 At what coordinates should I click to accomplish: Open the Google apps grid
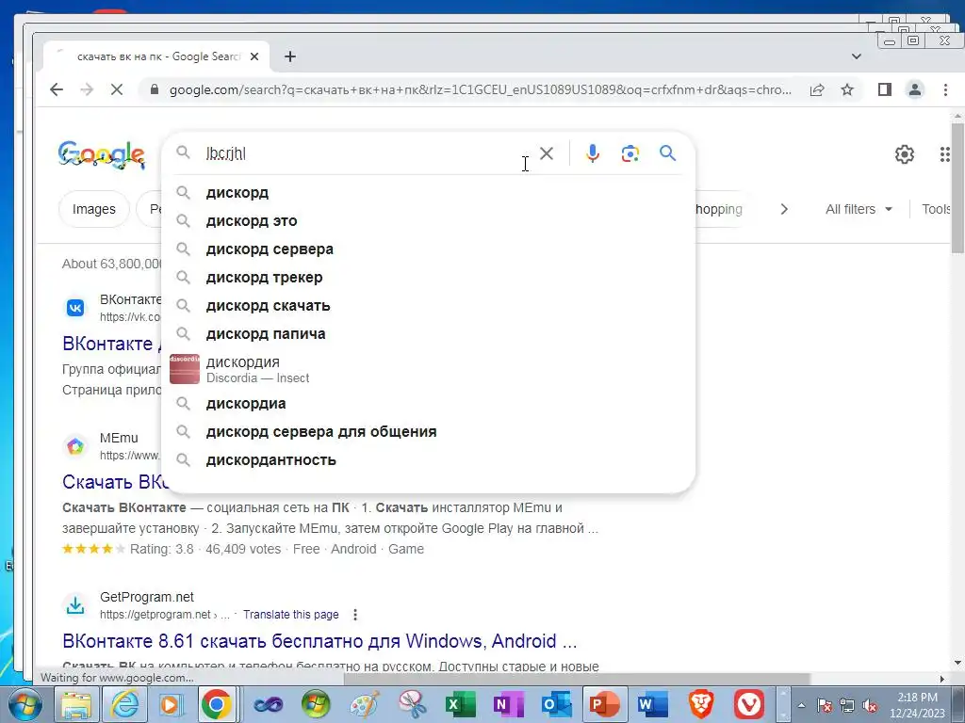944,154
